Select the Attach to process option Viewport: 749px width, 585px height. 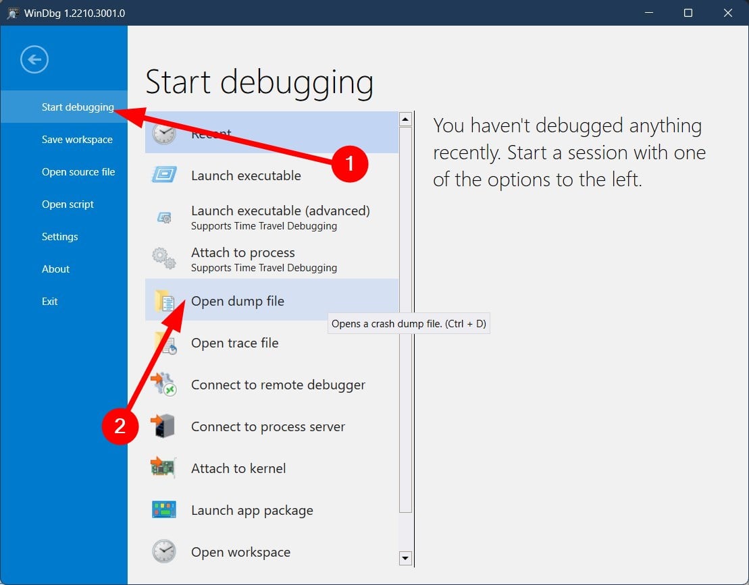pyautogui.click(x=272, y=258)
